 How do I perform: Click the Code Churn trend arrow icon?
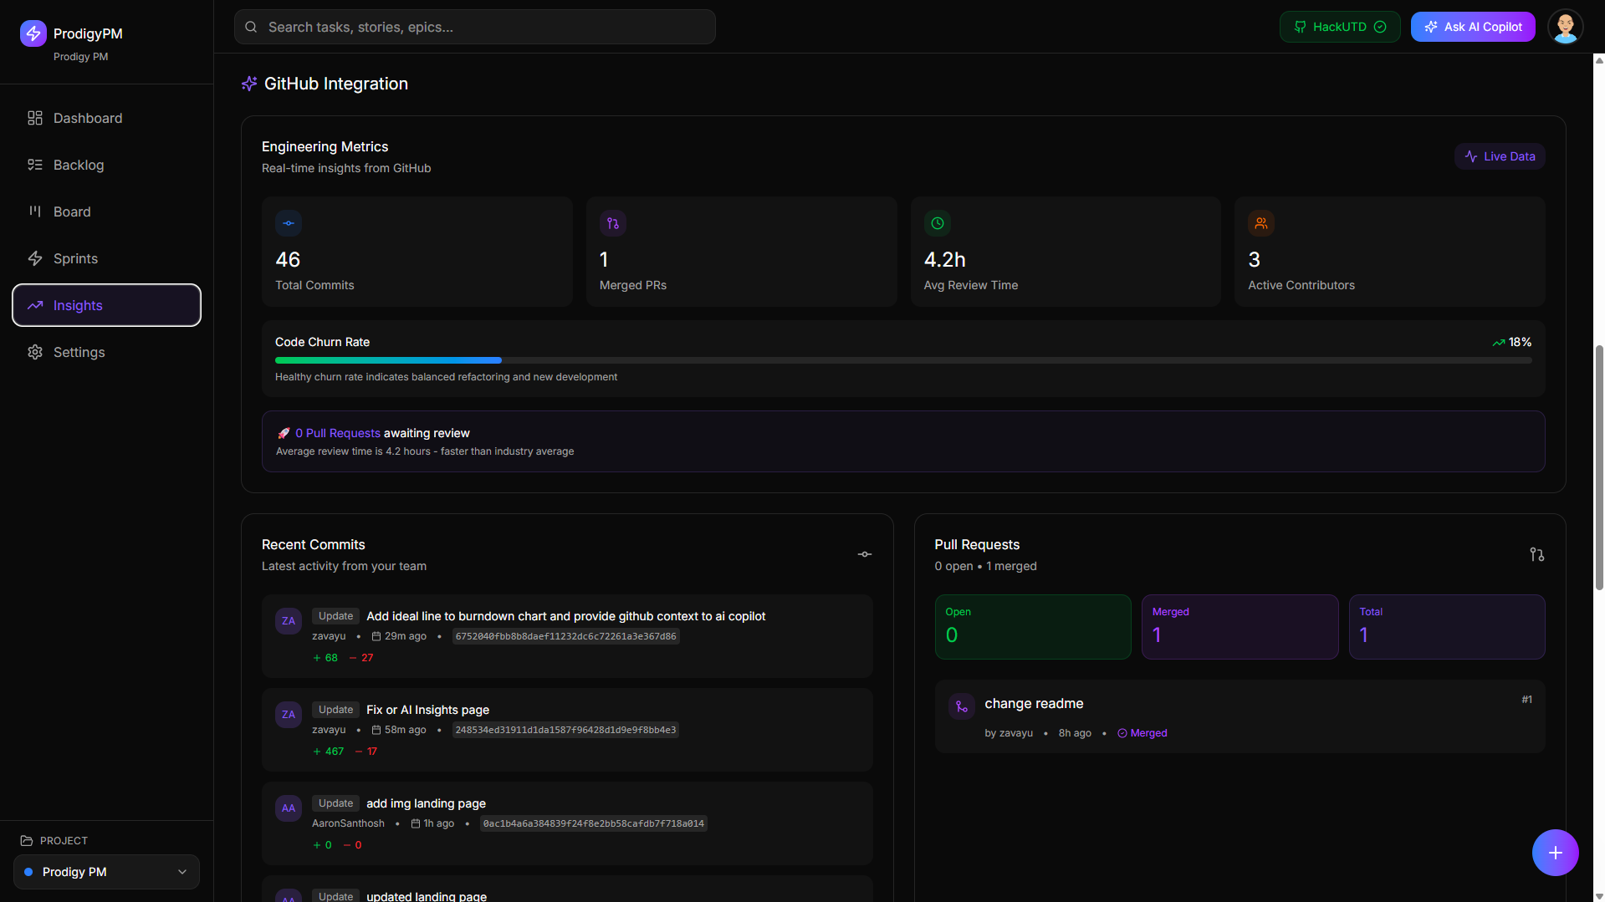(1499, 343)
